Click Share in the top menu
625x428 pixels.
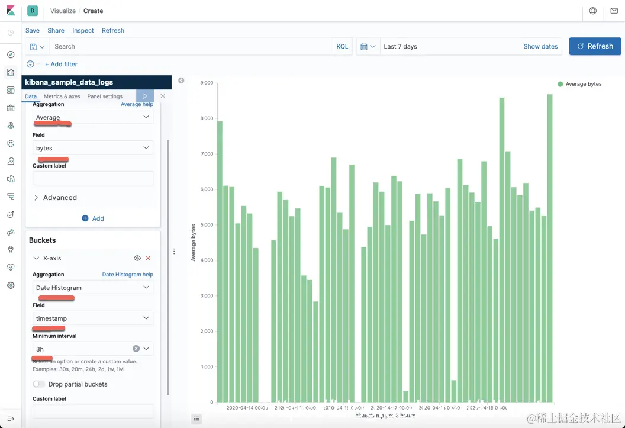pyautogui.click(x=56, y=30)
